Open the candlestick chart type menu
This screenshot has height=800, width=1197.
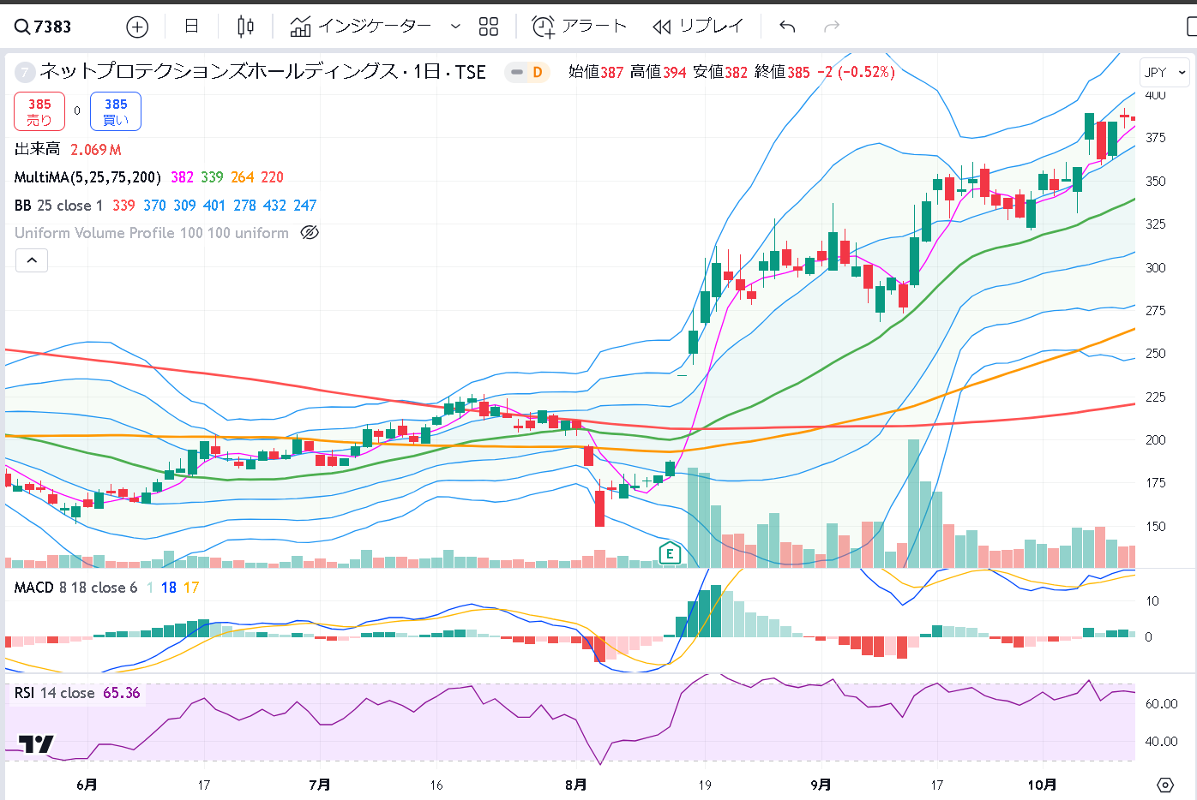click(245, 27)
